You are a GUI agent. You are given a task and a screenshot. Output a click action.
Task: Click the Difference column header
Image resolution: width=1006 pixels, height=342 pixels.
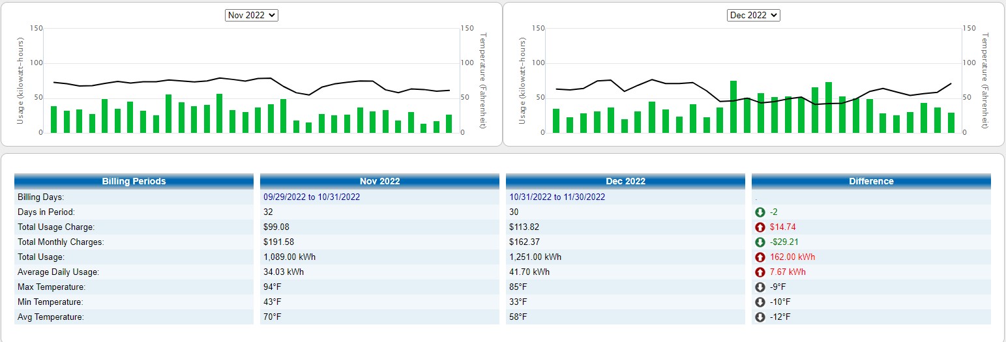coord(871,181)
